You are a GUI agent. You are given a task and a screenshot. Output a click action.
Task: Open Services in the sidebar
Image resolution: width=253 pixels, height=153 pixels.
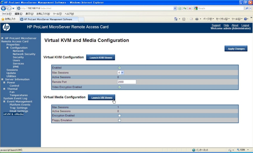click(x=18, y=64)
